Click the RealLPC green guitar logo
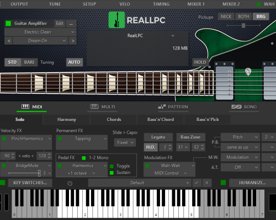This screenshot has height=220, width=276. coord(116,20)
